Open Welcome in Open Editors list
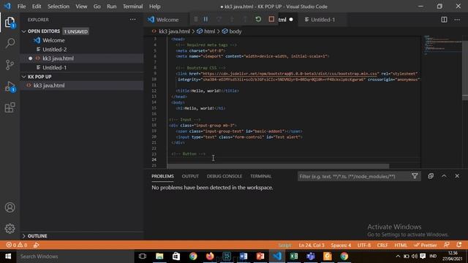The width and height of the screenshot is (468, 263). coord(82,40)
